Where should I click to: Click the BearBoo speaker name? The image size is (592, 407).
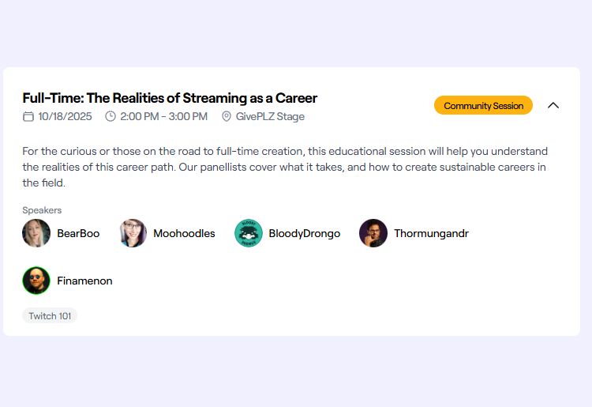coord(78,233)
